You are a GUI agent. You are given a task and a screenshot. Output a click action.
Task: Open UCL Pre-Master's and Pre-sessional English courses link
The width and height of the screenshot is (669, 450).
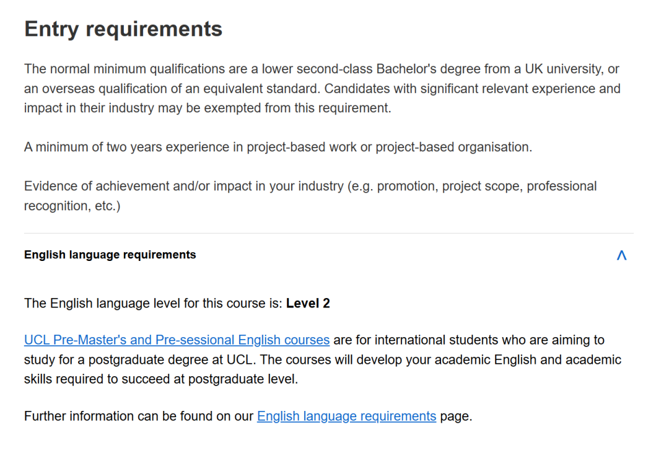point(177,340)
